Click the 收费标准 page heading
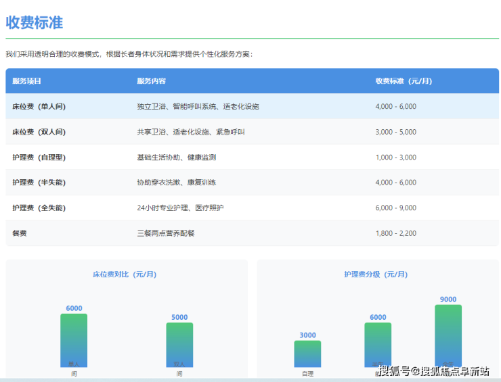Viewport: 501px width, 382px height. pyautogui.click(x=35, y=22)
